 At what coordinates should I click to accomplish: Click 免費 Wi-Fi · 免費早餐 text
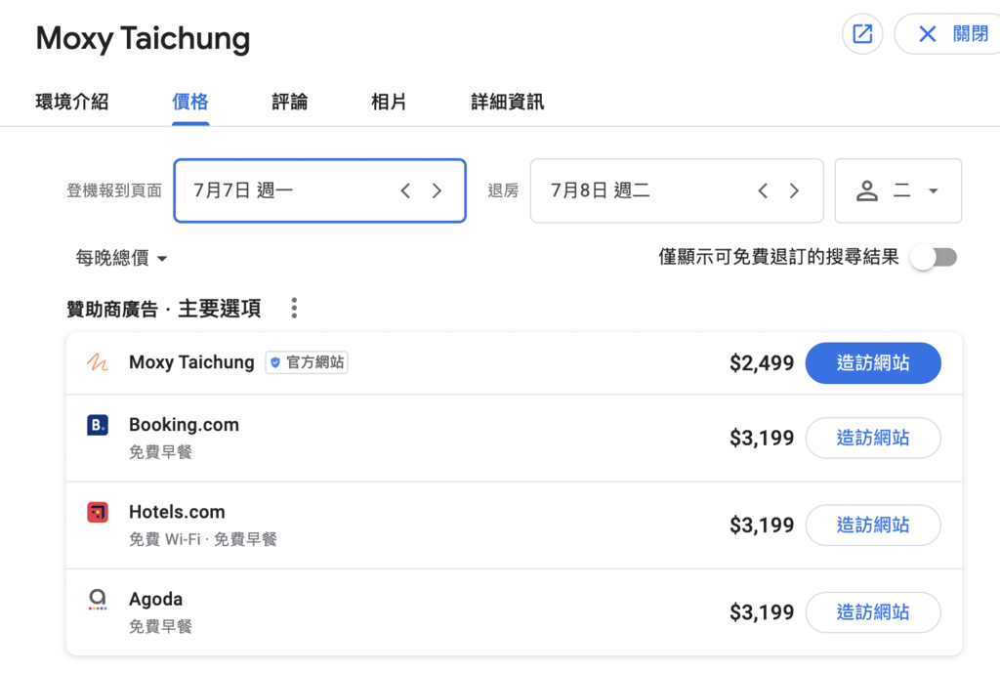point(203,540)
